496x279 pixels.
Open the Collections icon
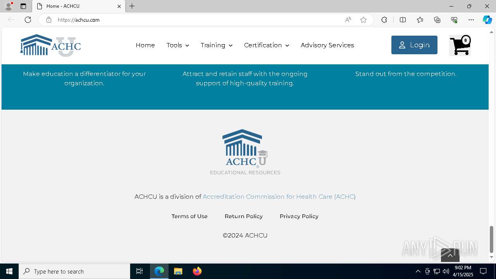coord(437,20)
